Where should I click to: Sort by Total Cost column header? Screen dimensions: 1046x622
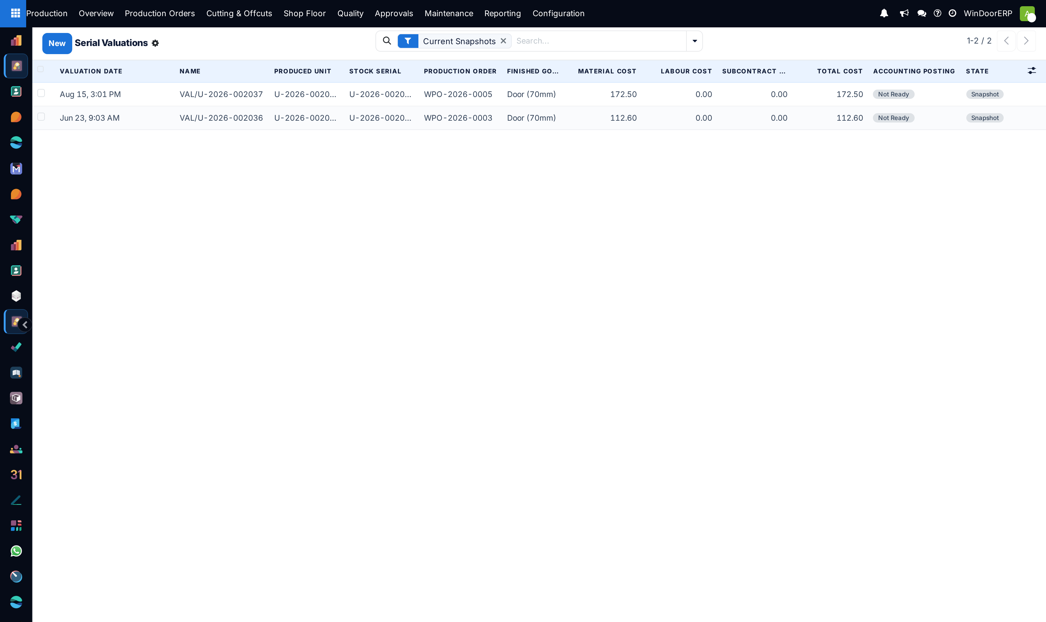pos(840,71)
